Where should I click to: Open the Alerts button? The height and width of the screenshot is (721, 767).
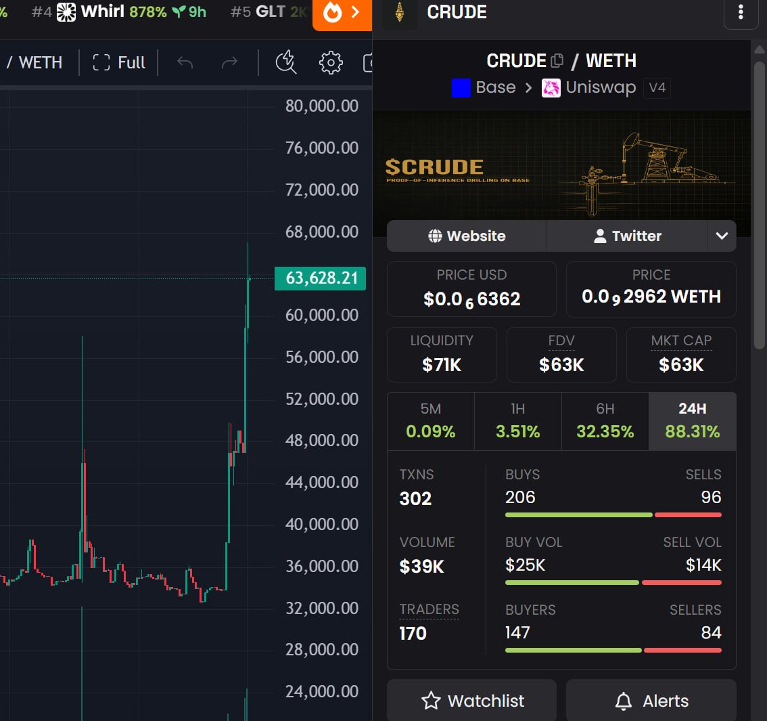coord(651,701)
